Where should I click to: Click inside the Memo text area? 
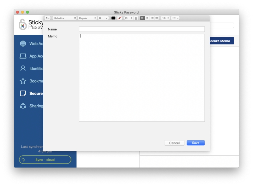click(x=142, y=78)
